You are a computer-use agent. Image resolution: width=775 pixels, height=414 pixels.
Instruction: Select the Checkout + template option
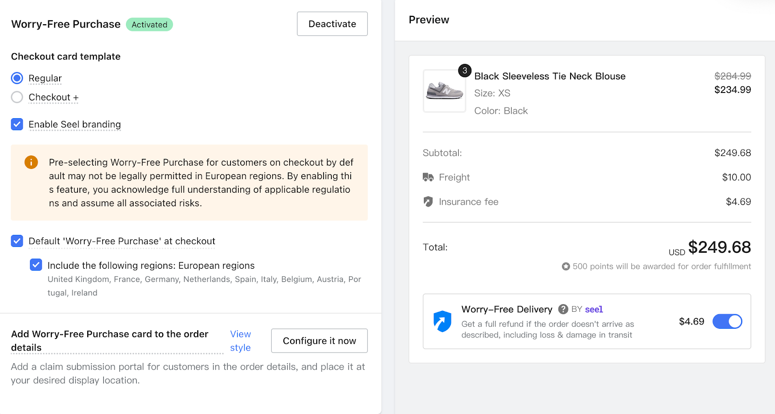click(17, 97)
